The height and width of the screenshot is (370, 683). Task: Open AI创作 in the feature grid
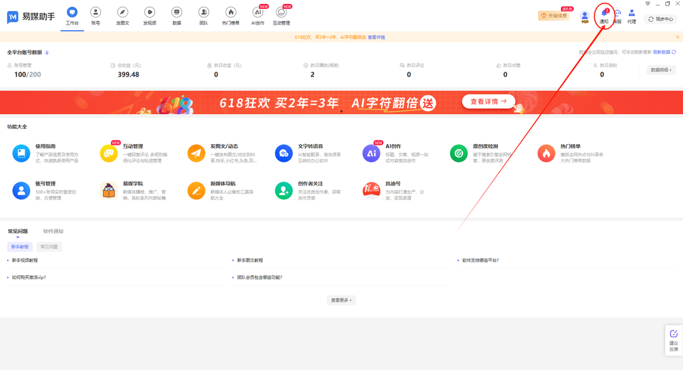[x=395, y=153]
